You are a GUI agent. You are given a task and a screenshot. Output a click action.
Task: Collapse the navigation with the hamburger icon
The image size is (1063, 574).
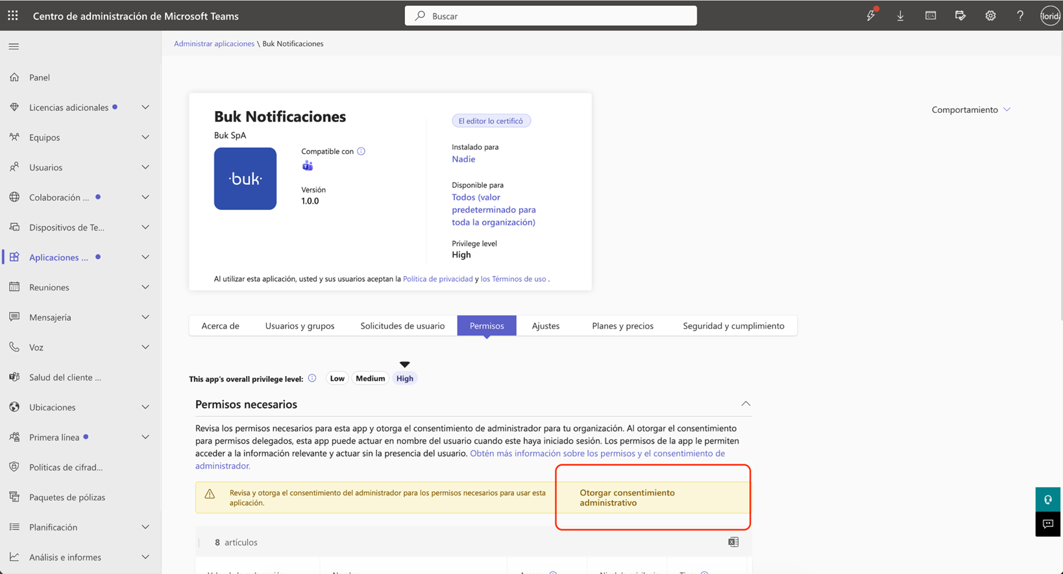(14, 47)
